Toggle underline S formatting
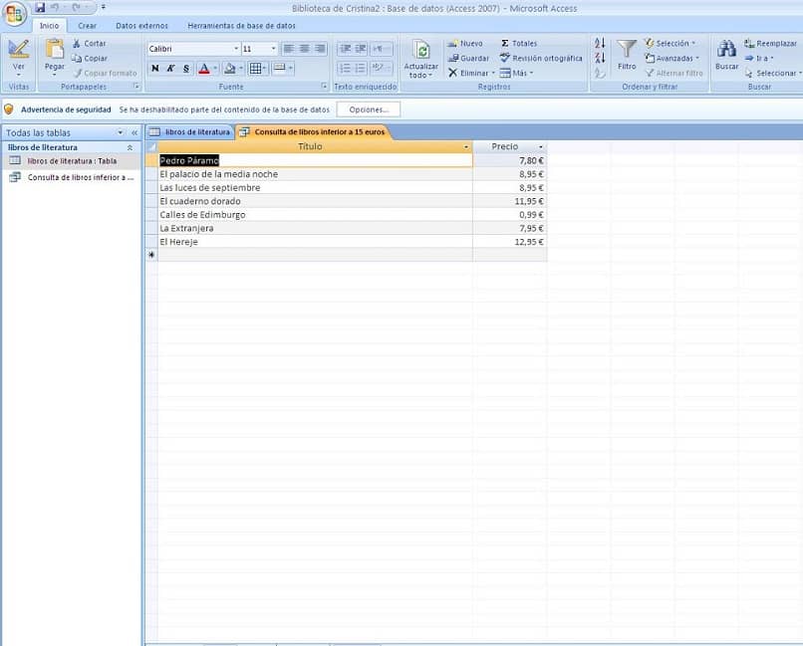Screen dimensions: 803x646 point(186,68)
